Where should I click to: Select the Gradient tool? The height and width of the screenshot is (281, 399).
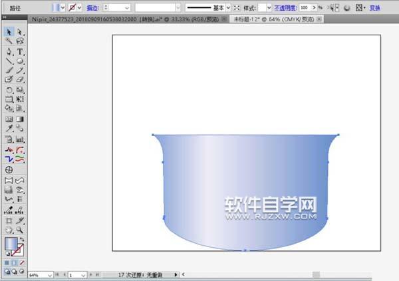pos(20,119)
